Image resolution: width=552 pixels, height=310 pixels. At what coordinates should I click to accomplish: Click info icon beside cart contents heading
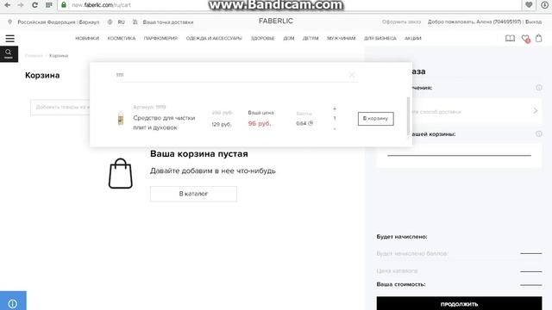538,134
